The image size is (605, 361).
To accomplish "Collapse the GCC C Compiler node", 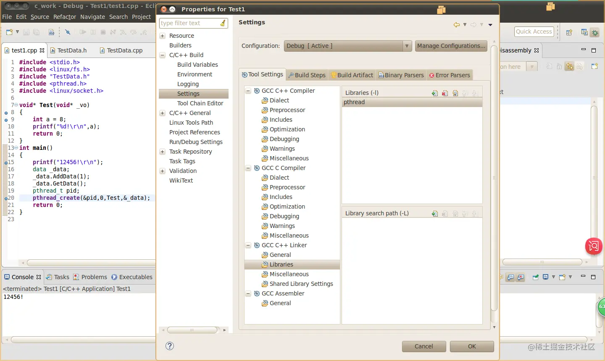I will (x=248, y=168).
